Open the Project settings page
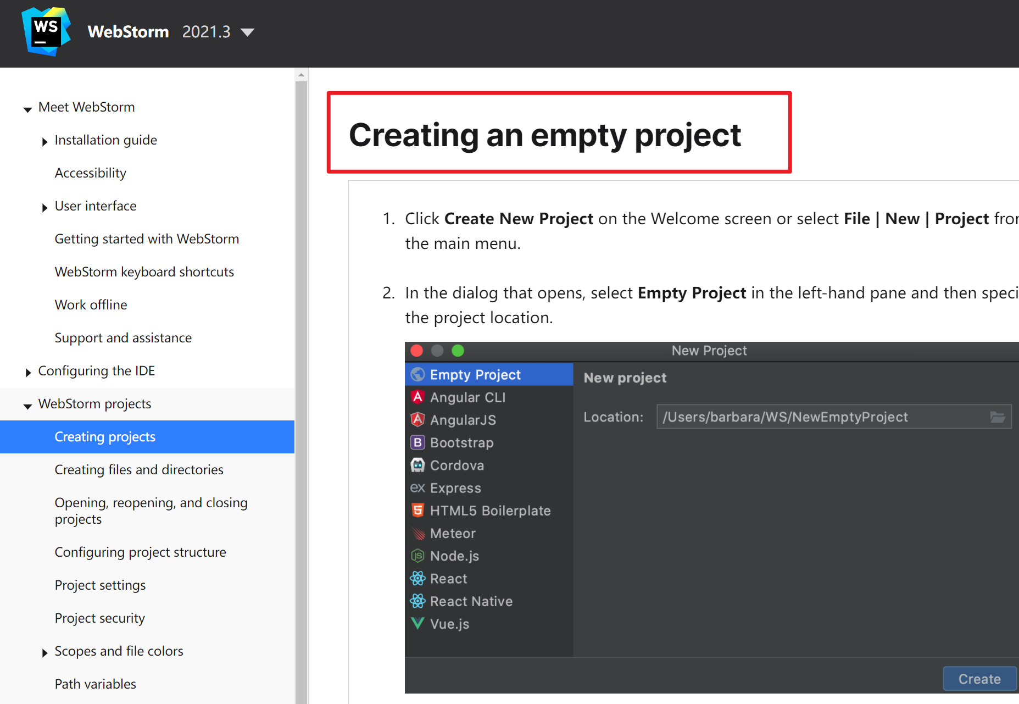 click(100, 585)
